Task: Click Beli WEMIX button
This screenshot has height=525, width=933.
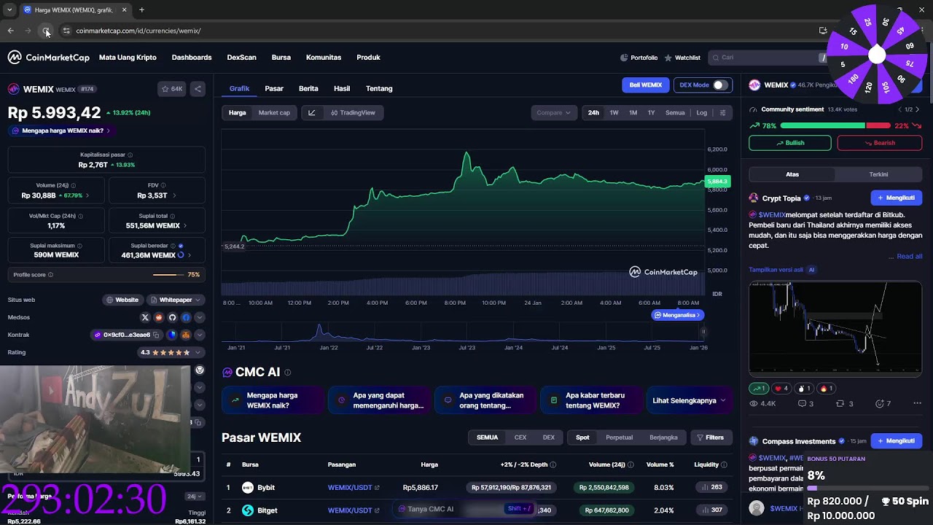Action: [x=645, y=85]
